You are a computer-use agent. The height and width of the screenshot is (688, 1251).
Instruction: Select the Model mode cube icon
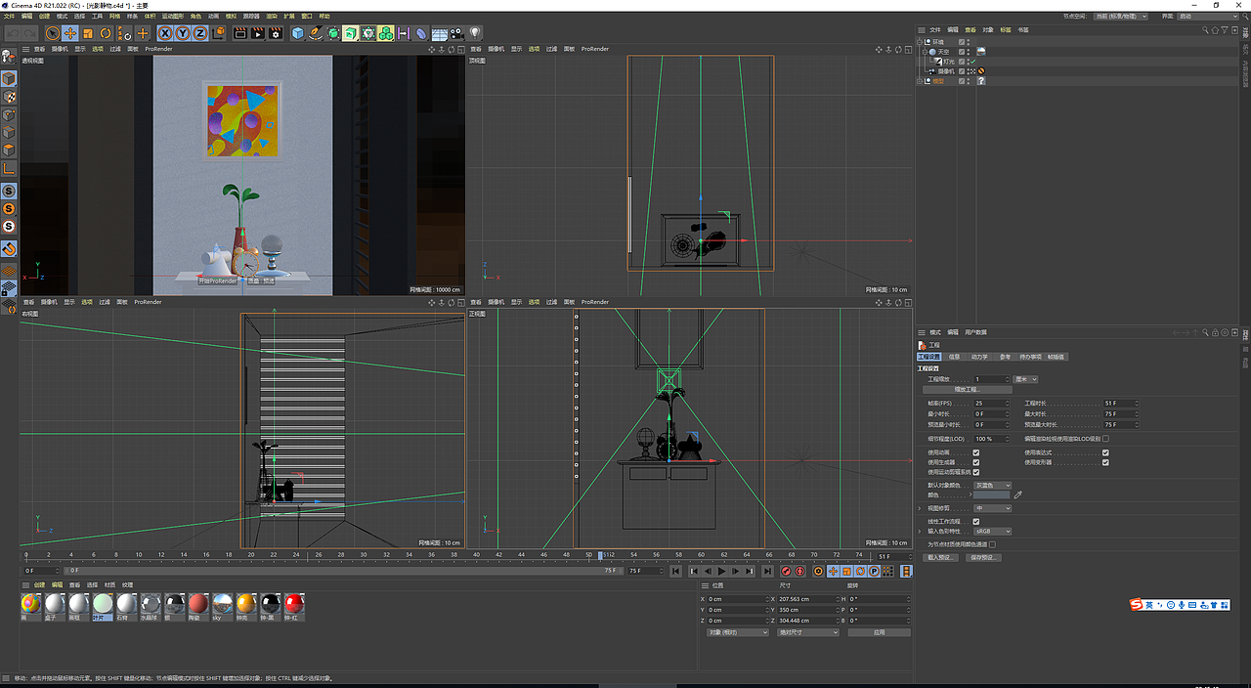pos(8,78)
